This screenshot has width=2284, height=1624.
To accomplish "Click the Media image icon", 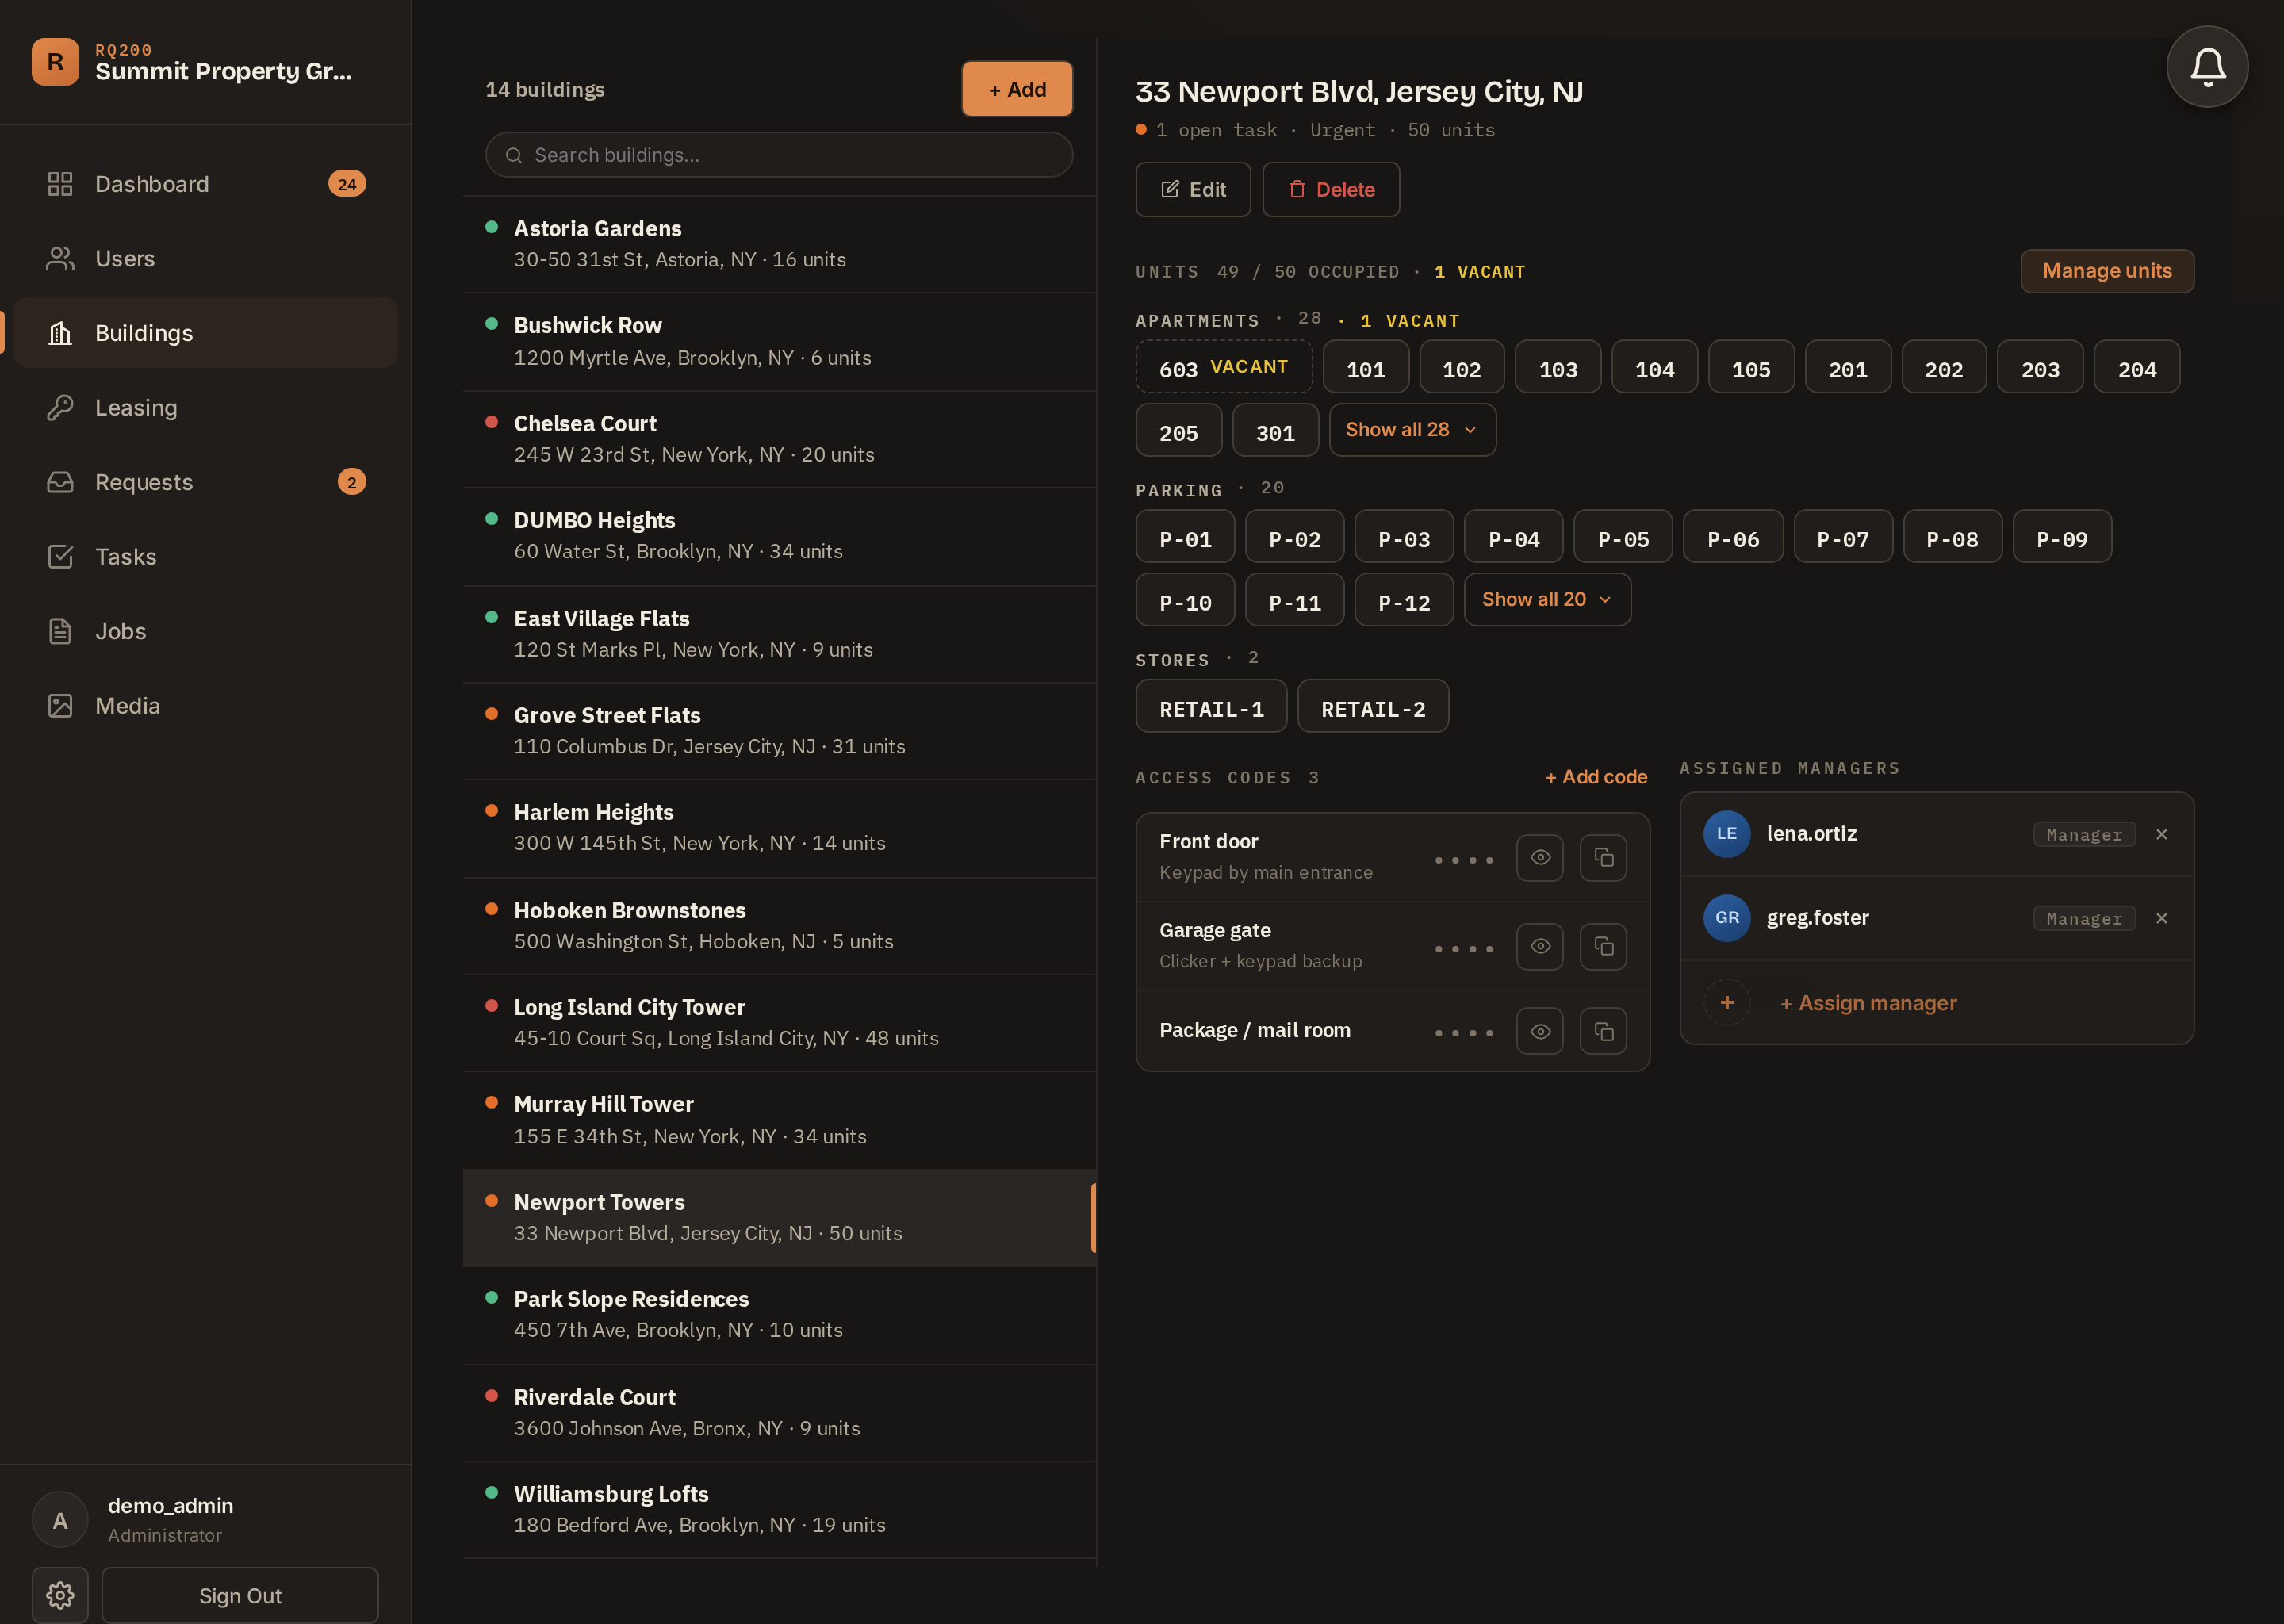I will [60, 706].
